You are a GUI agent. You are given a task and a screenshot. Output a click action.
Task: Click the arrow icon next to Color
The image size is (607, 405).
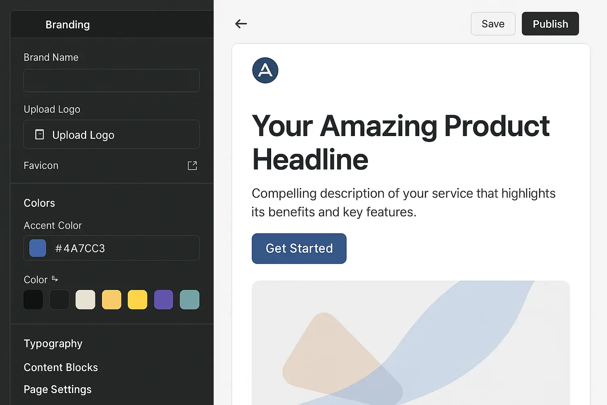click(55, 279)
